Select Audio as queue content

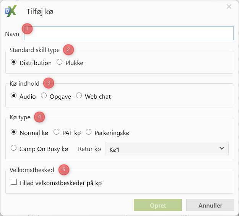click(x=14, y=96)
